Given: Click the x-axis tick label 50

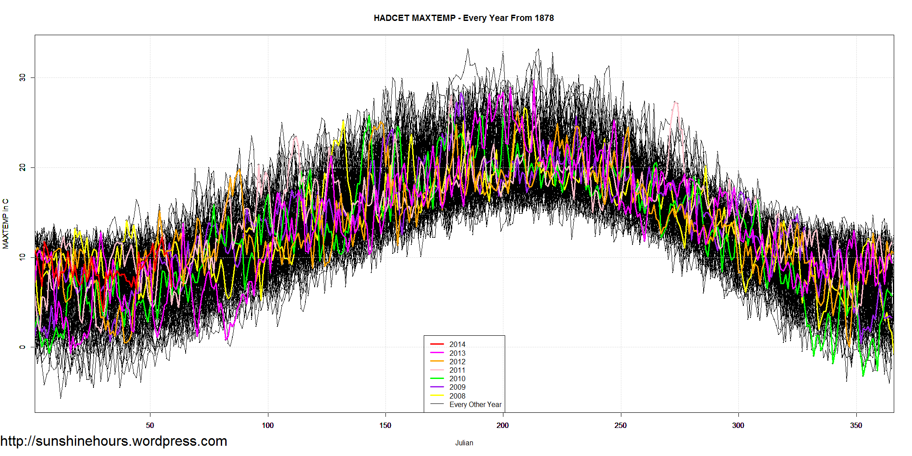Looking at the screenshot, I should (x=150, y=425).
